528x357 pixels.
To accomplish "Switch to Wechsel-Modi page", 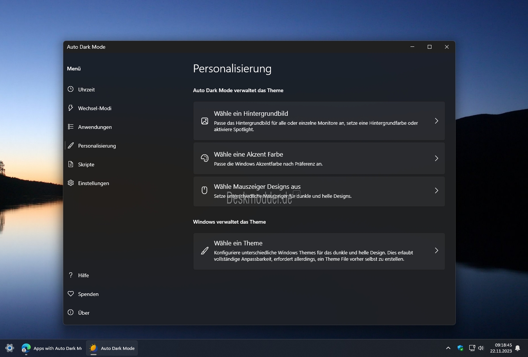I will pyautogui.click(x=95, y=108).
